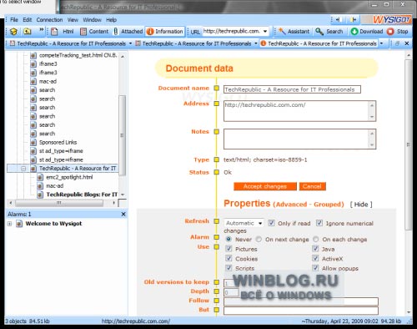
Task: Open the Refresh Automatic dropdown
Action: click(x=244, y=223)
